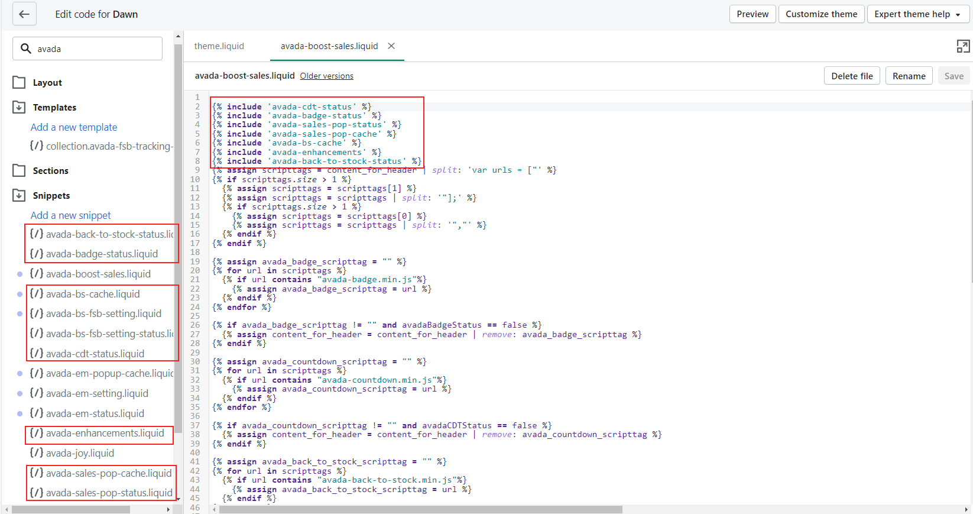Screen dimensions: 973x514
Task: Close the avada-boost-sales.liquid tab
Action: click(x=391, y=46)
